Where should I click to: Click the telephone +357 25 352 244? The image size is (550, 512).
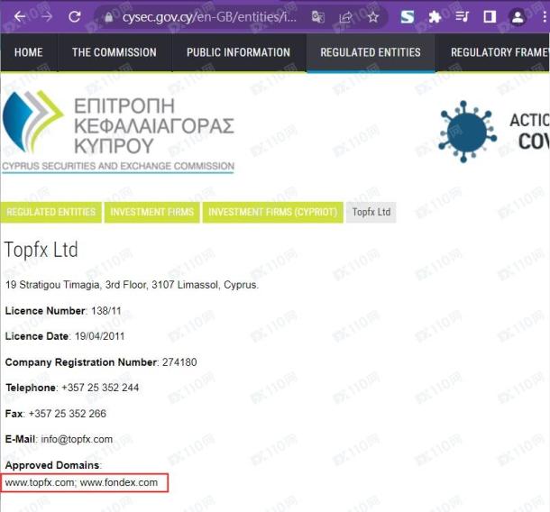click(x=100, y=388)
